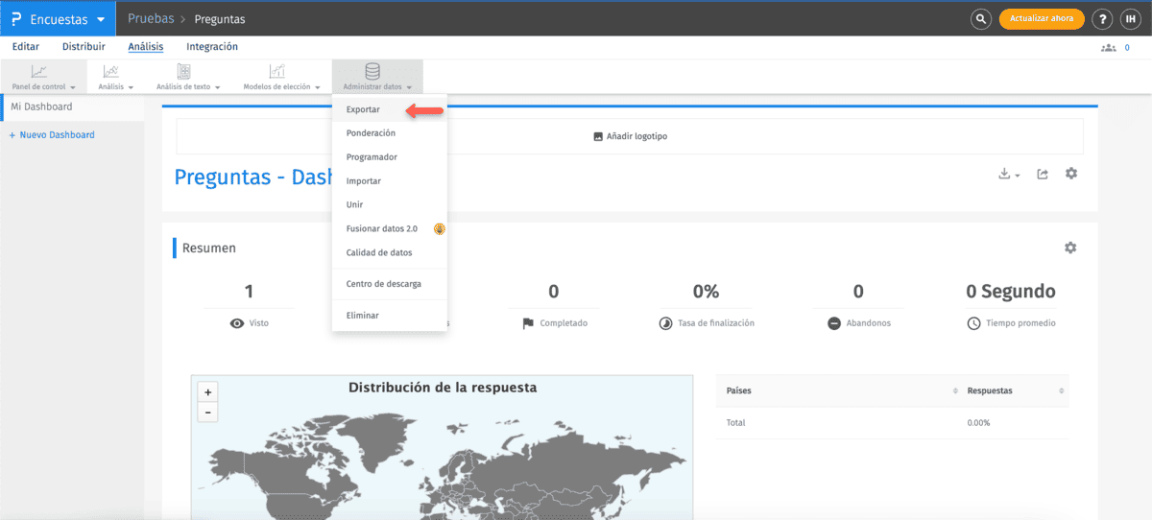
Task: Open dashboard settings gear icon
Action: tap(1071, 174)
